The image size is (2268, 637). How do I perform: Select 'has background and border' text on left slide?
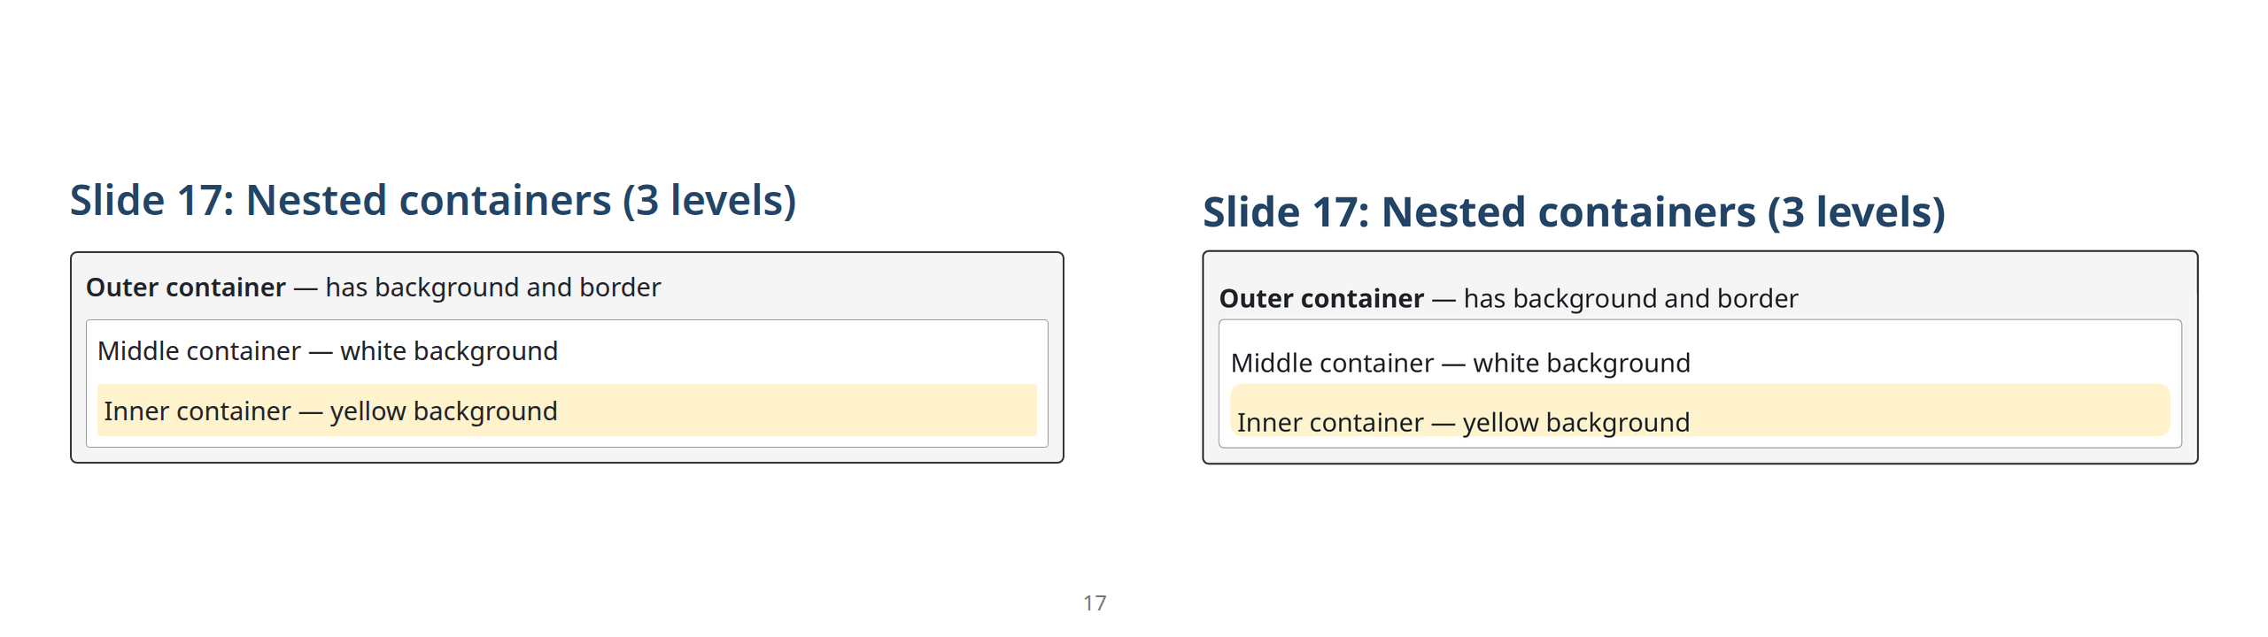(492, 288)
